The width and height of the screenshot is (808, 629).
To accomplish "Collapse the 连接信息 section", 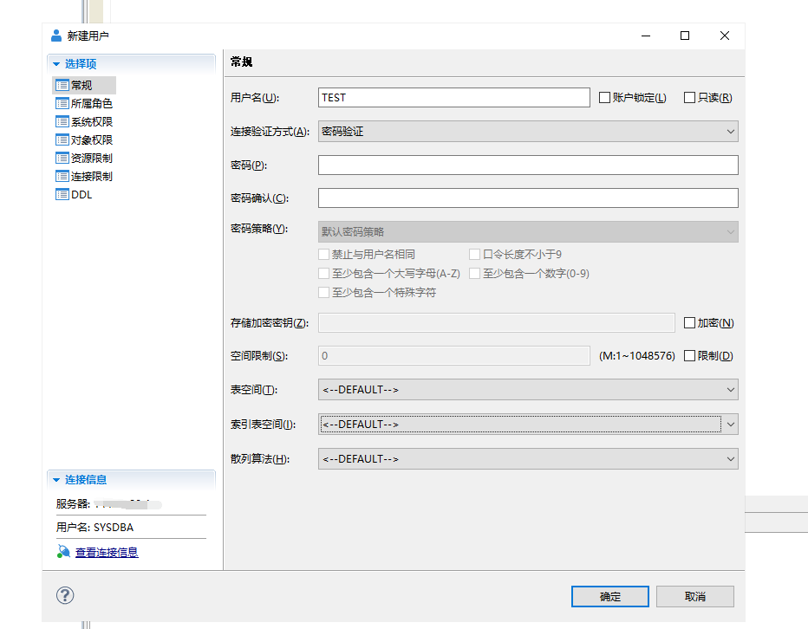I will pos(57,480).
